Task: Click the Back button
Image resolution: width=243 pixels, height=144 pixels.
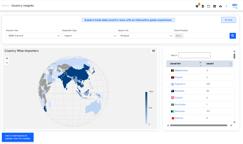Action: point(228,20)
